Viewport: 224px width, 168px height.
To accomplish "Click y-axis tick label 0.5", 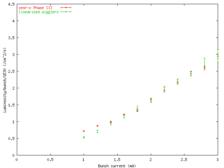I will coord(12,139).
